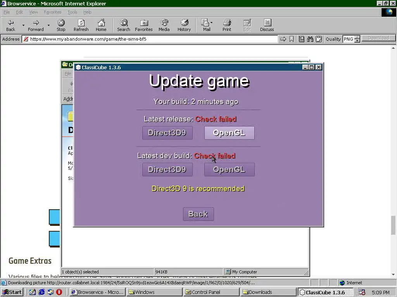The image size is (397, 297).
Task: Click the Quality stepper up arrow
Action: [x=357, y=37]
